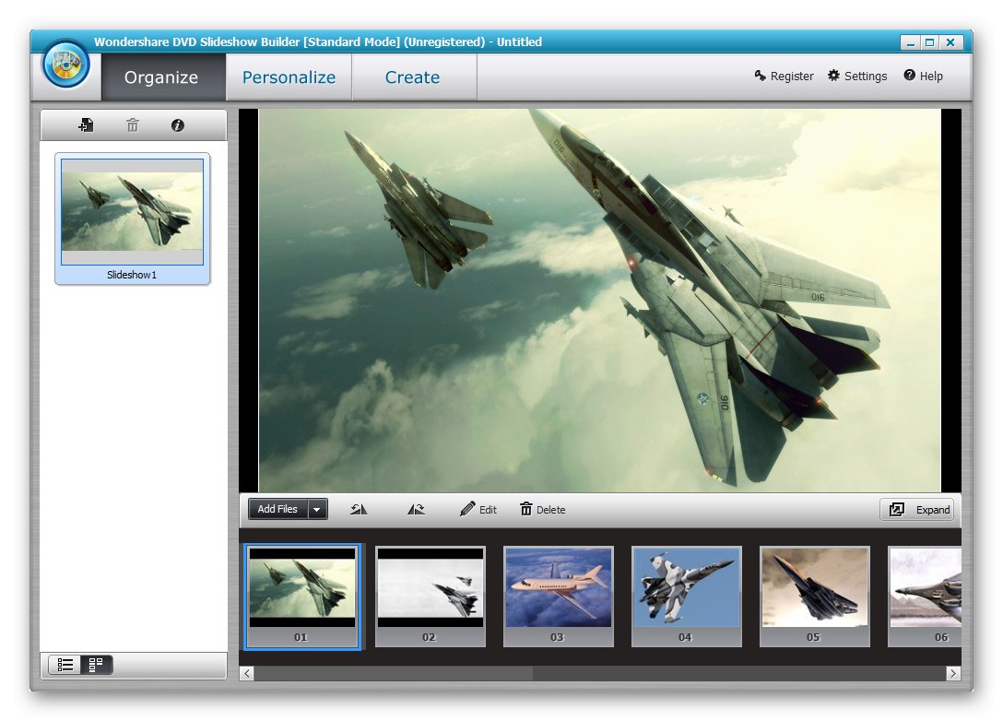Close the application window
1003x721 pixels.
click(950, 42)
